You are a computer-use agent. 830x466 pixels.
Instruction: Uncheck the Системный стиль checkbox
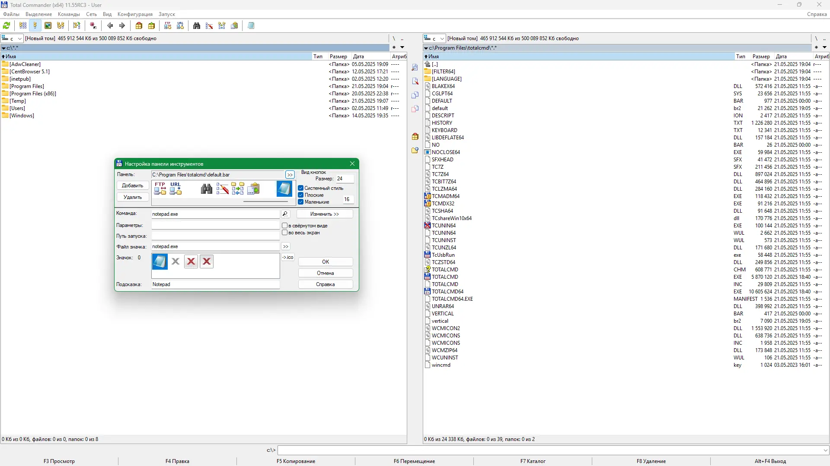(x=301, y=188)
